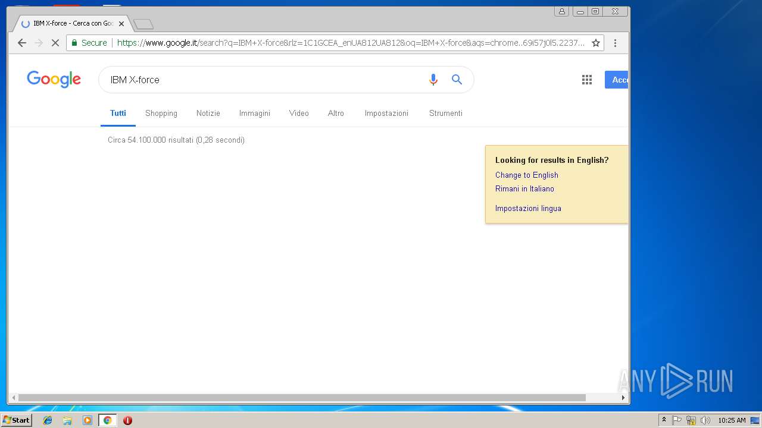Open the Windows Start menu

click(x=16, y=420)
